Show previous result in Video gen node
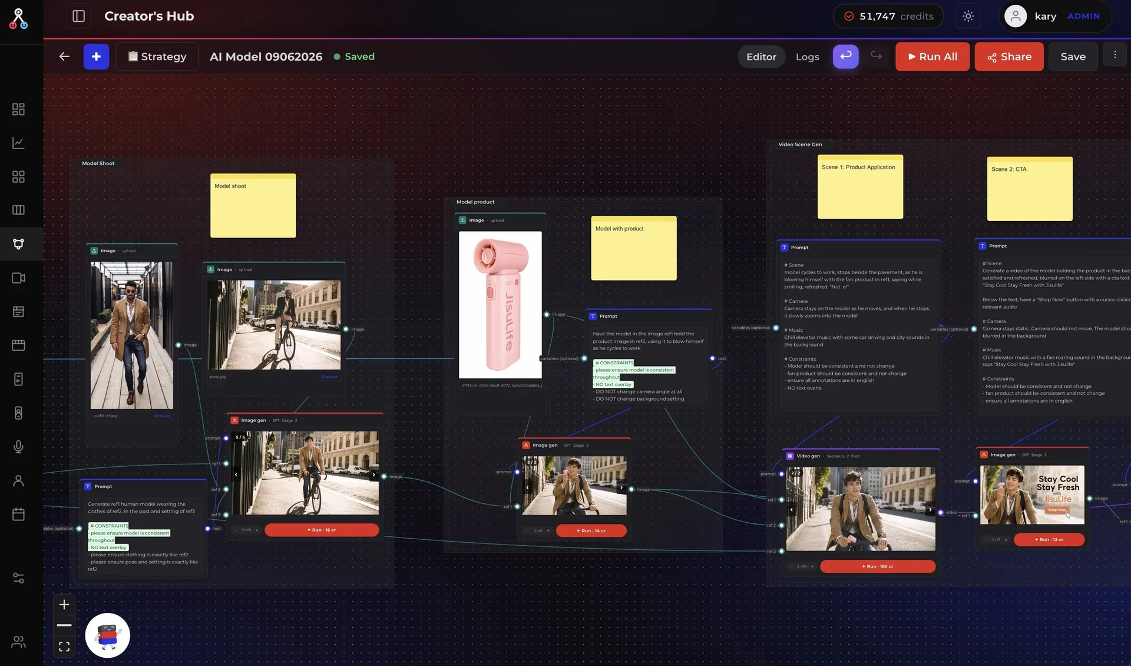Viewport: 1131px width, 666px height. [x=791, y=510]
